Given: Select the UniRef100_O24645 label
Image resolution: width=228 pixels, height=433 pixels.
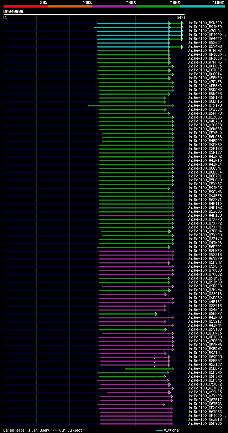Looking at the screenshot, I should coord(204,310).
